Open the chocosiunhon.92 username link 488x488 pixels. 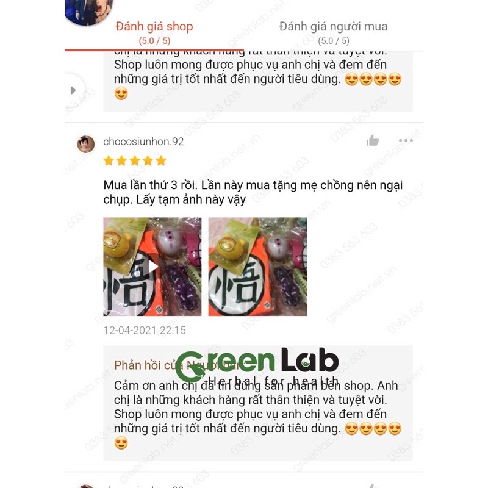(143, 142)
